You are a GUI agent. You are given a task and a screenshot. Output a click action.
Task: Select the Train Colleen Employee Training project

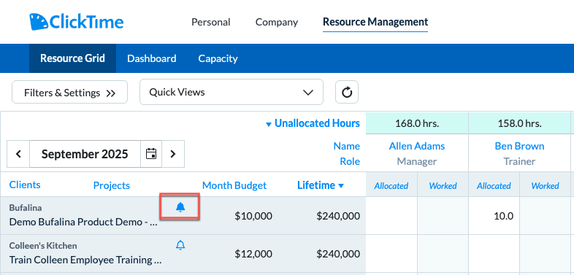coord(85,260)
